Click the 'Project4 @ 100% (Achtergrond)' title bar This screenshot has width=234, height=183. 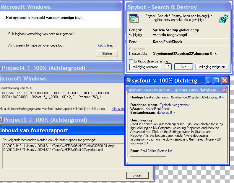[62, 68]
